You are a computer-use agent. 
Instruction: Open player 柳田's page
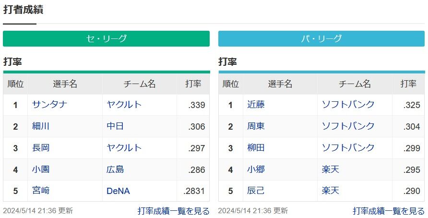click(x=256, y=148)
